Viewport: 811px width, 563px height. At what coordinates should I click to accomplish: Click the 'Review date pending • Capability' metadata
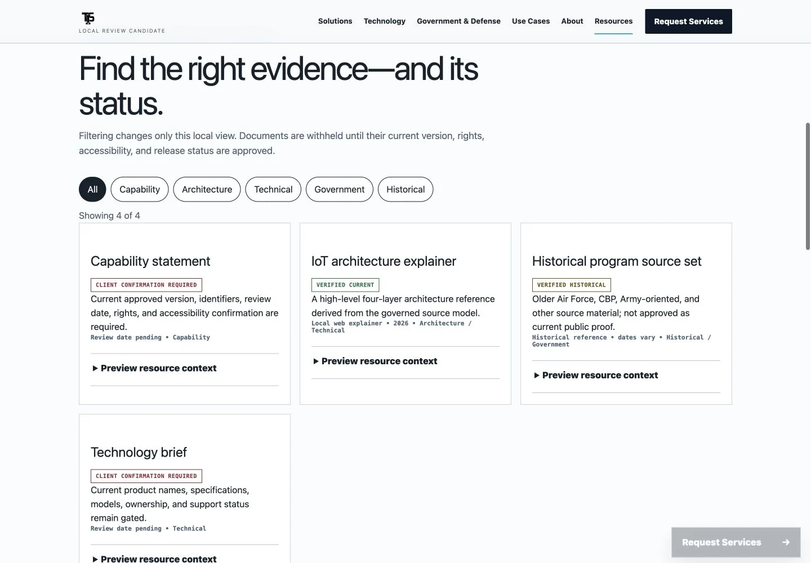(x=150, y=337)
